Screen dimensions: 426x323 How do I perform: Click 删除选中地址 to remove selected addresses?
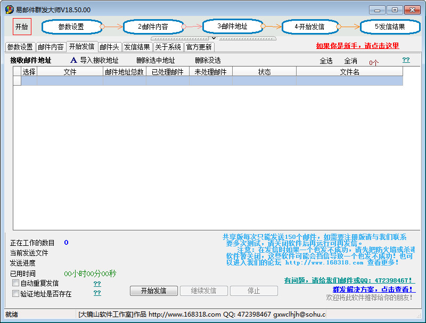pos(155,61)
